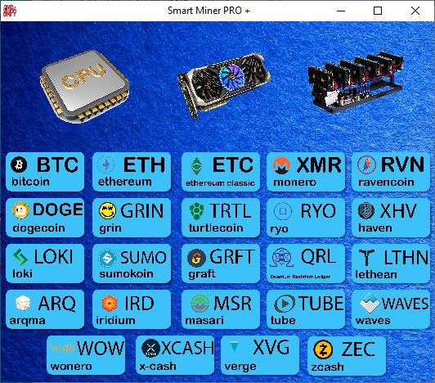Choose the WOW wonero tile
435x383 pixels.
[86, 355]
